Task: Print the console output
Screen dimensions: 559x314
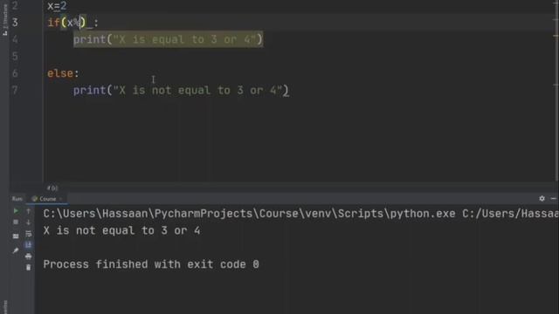Action: [x=29, y=256]
